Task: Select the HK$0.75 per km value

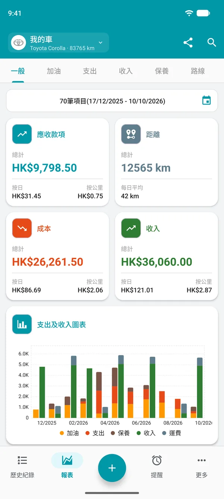Action: pos(90,196)
